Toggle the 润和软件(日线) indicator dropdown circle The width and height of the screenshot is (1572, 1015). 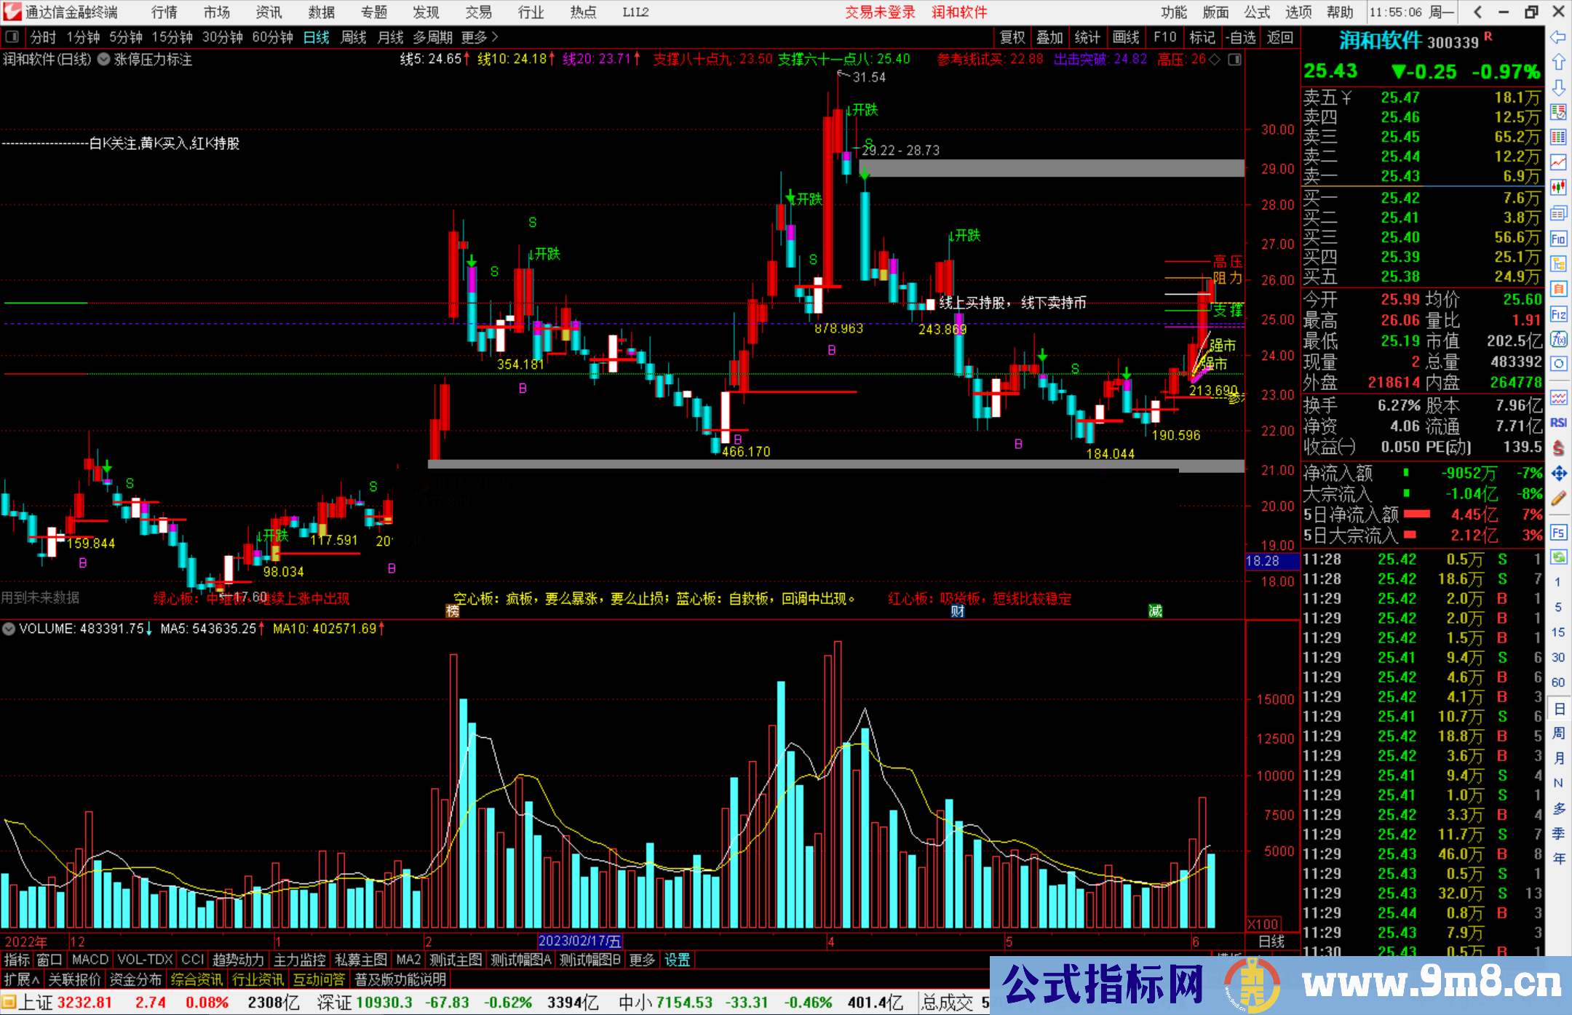[x=104, y=60]
